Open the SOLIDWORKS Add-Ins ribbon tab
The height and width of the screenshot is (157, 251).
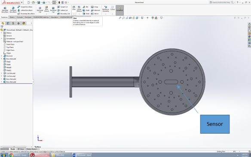tap(41, 17)
